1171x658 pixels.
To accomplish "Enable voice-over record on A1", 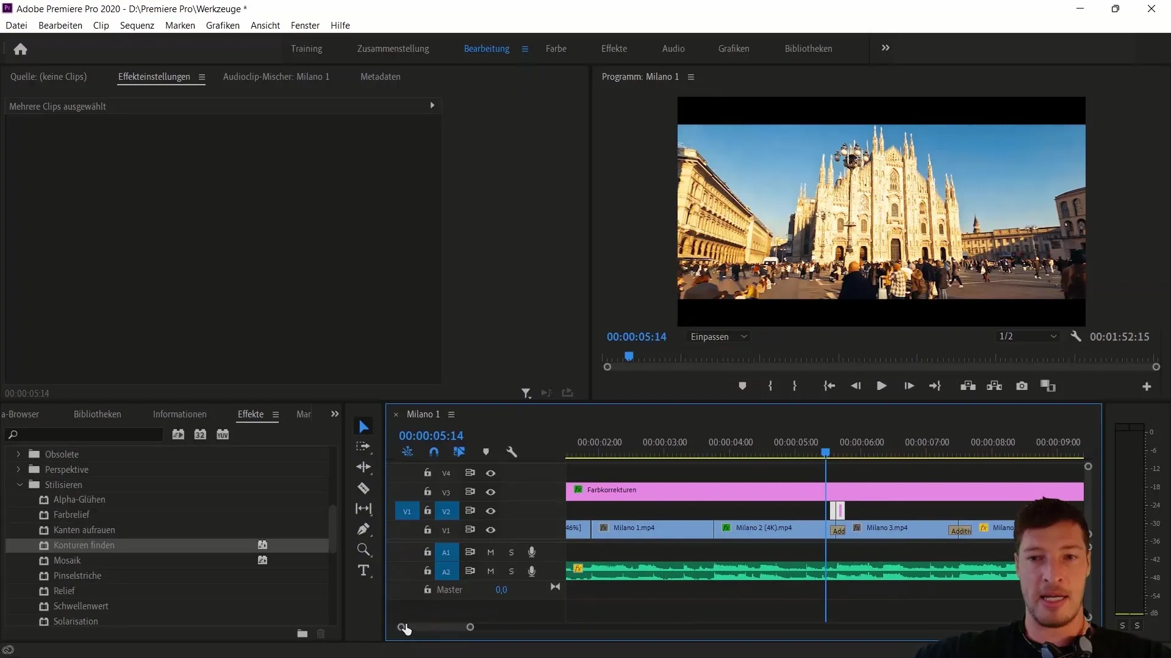I will point(532,552).
